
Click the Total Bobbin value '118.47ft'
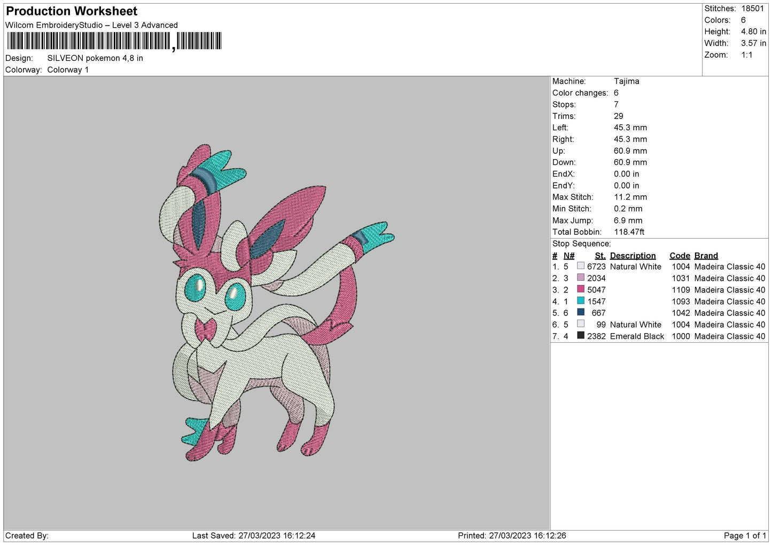629,232
